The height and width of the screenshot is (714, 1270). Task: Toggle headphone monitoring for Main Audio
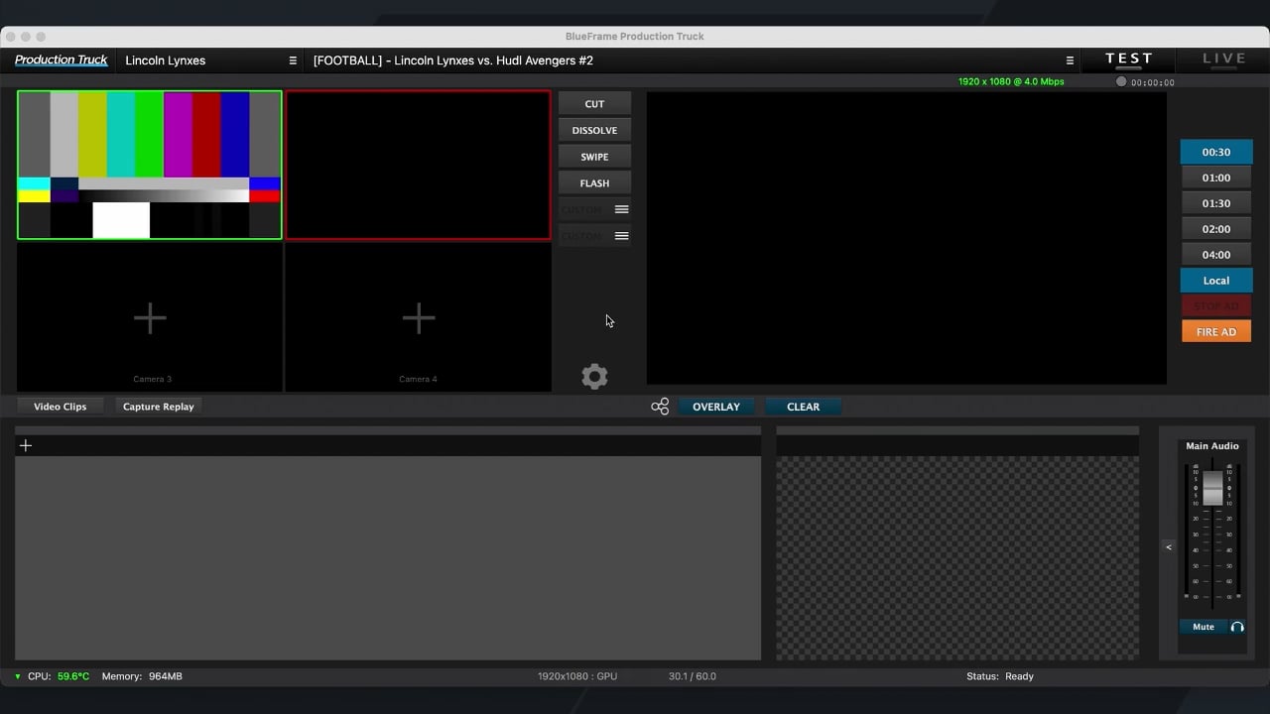pyautogui.click(x=1237, y=627)
